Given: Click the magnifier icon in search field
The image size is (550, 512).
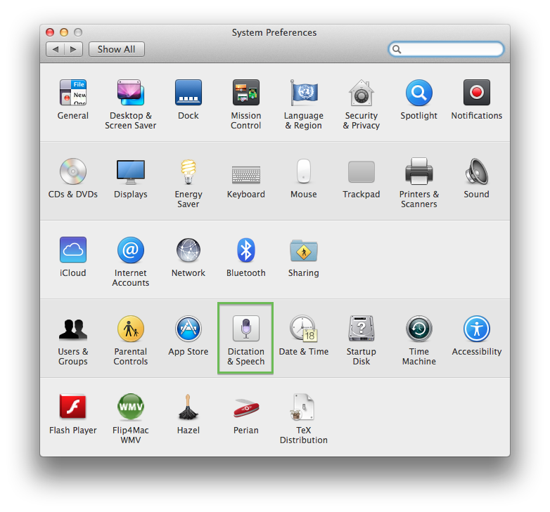Looking at the screenshot, I should pyautogui.click(x=397, y=49).
